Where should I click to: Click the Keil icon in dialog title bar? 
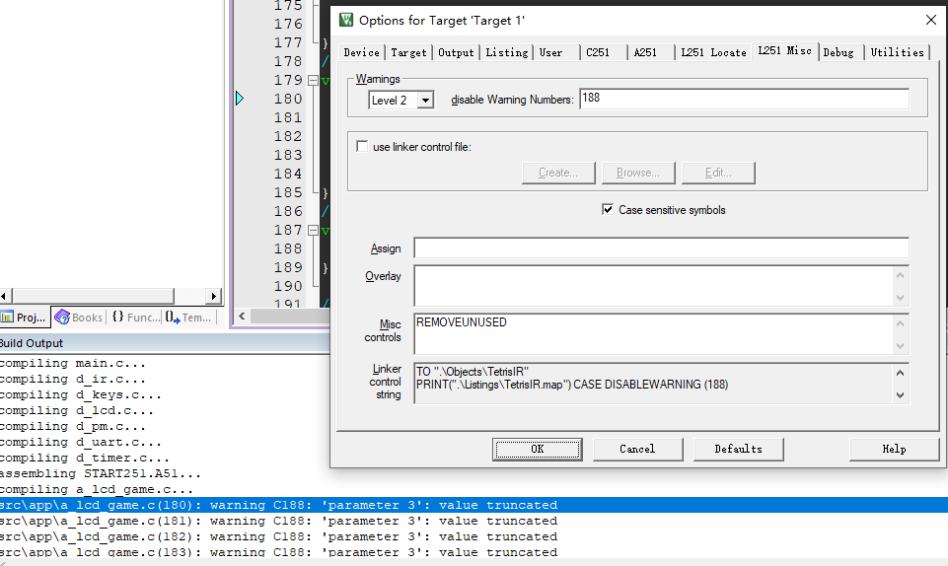coord(346,20)
